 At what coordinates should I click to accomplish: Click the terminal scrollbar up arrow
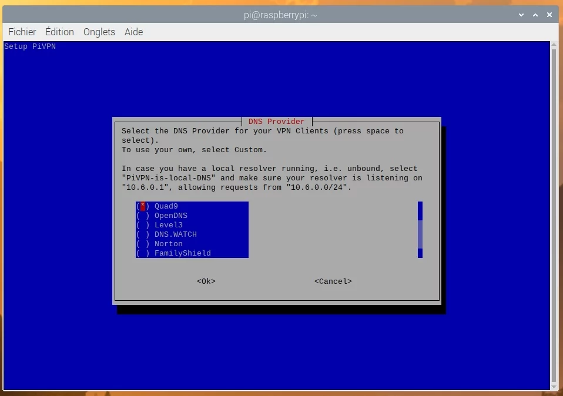(554, 45)
